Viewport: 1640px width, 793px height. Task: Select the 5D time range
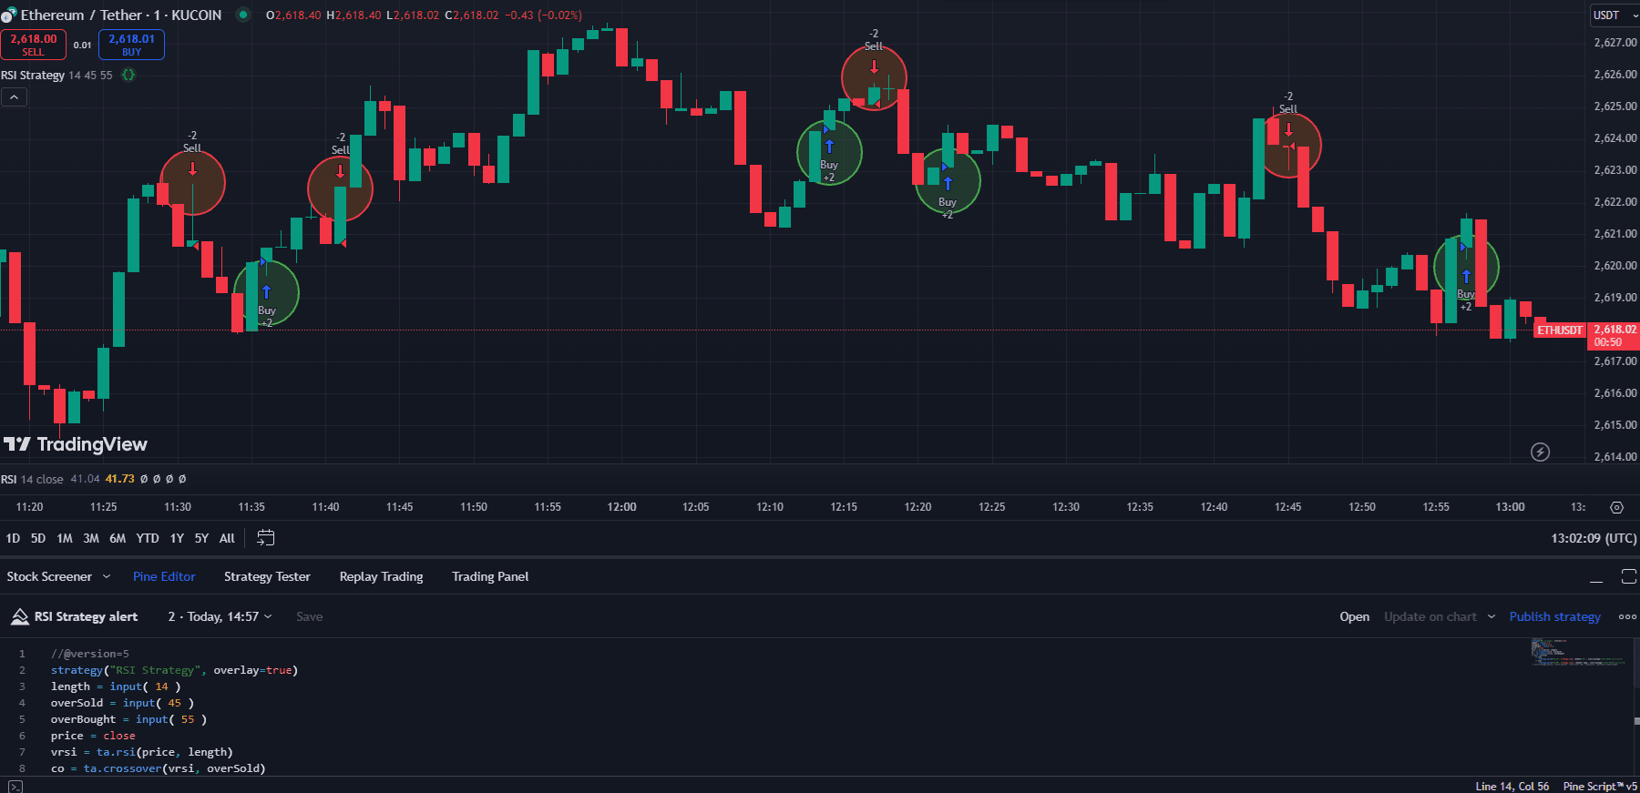pos(37,538)
